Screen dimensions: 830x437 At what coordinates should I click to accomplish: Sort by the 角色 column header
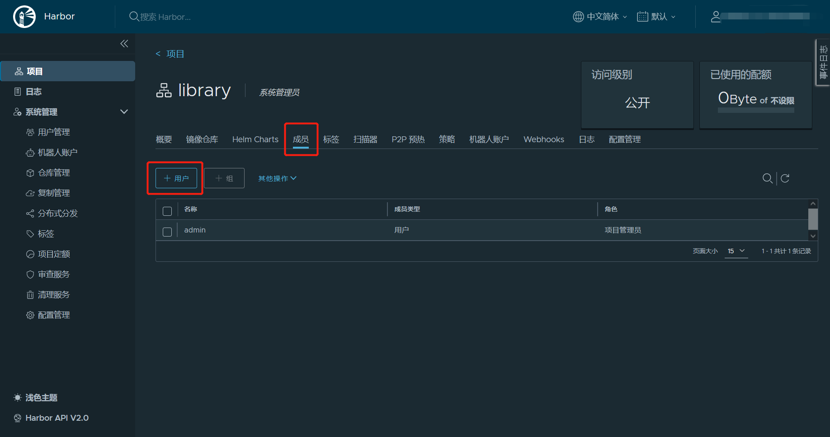611,209
